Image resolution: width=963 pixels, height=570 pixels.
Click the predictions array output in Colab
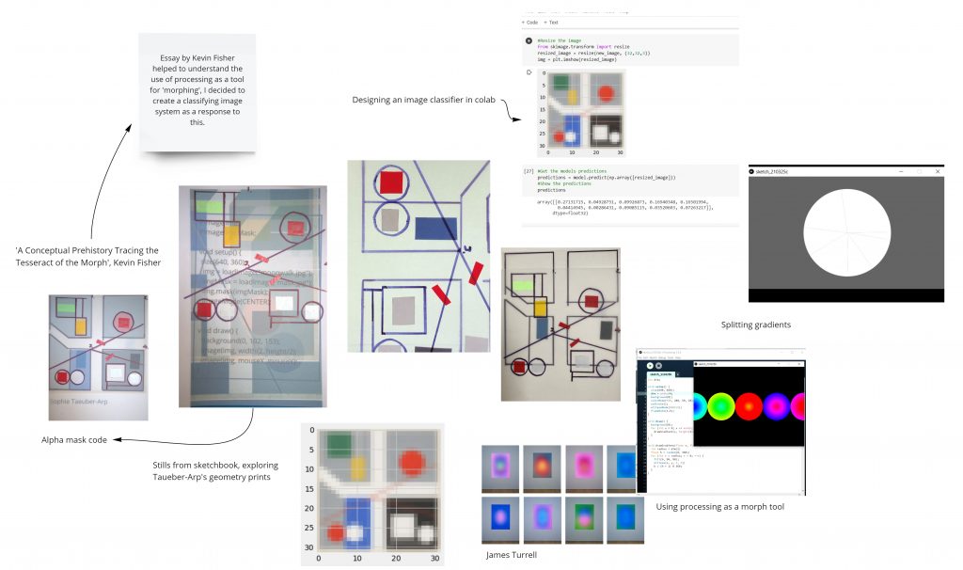click(625, 207)
